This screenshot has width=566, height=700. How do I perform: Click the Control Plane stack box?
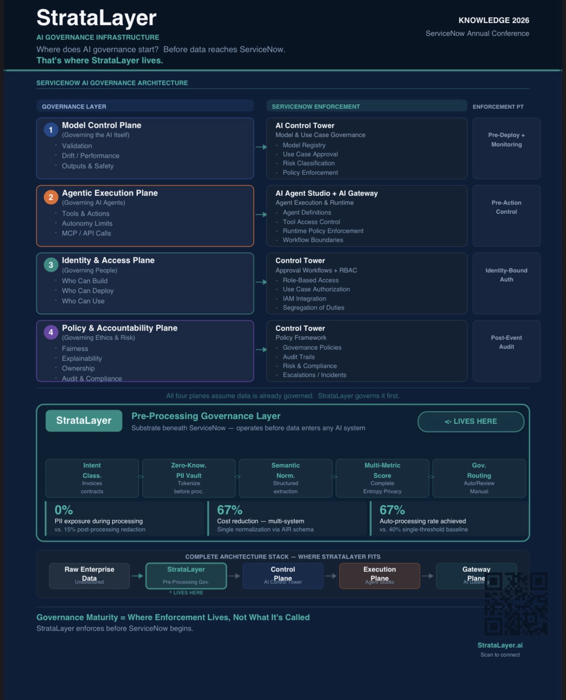pos(283,576)
